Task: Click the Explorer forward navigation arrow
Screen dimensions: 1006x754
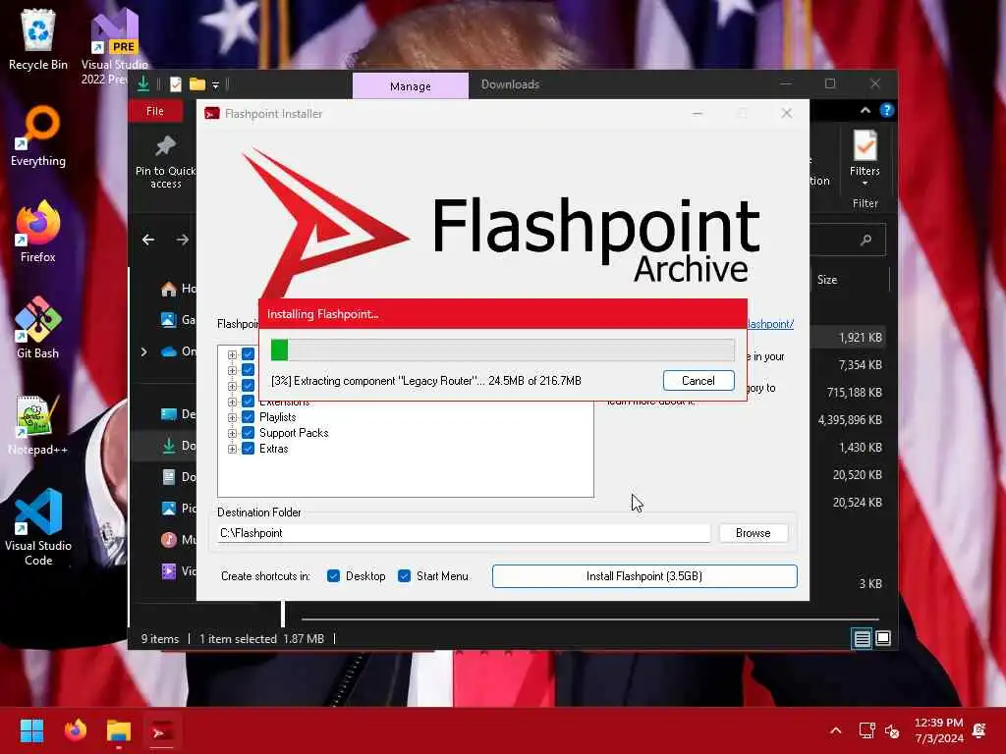Action: tap(182, 240)
